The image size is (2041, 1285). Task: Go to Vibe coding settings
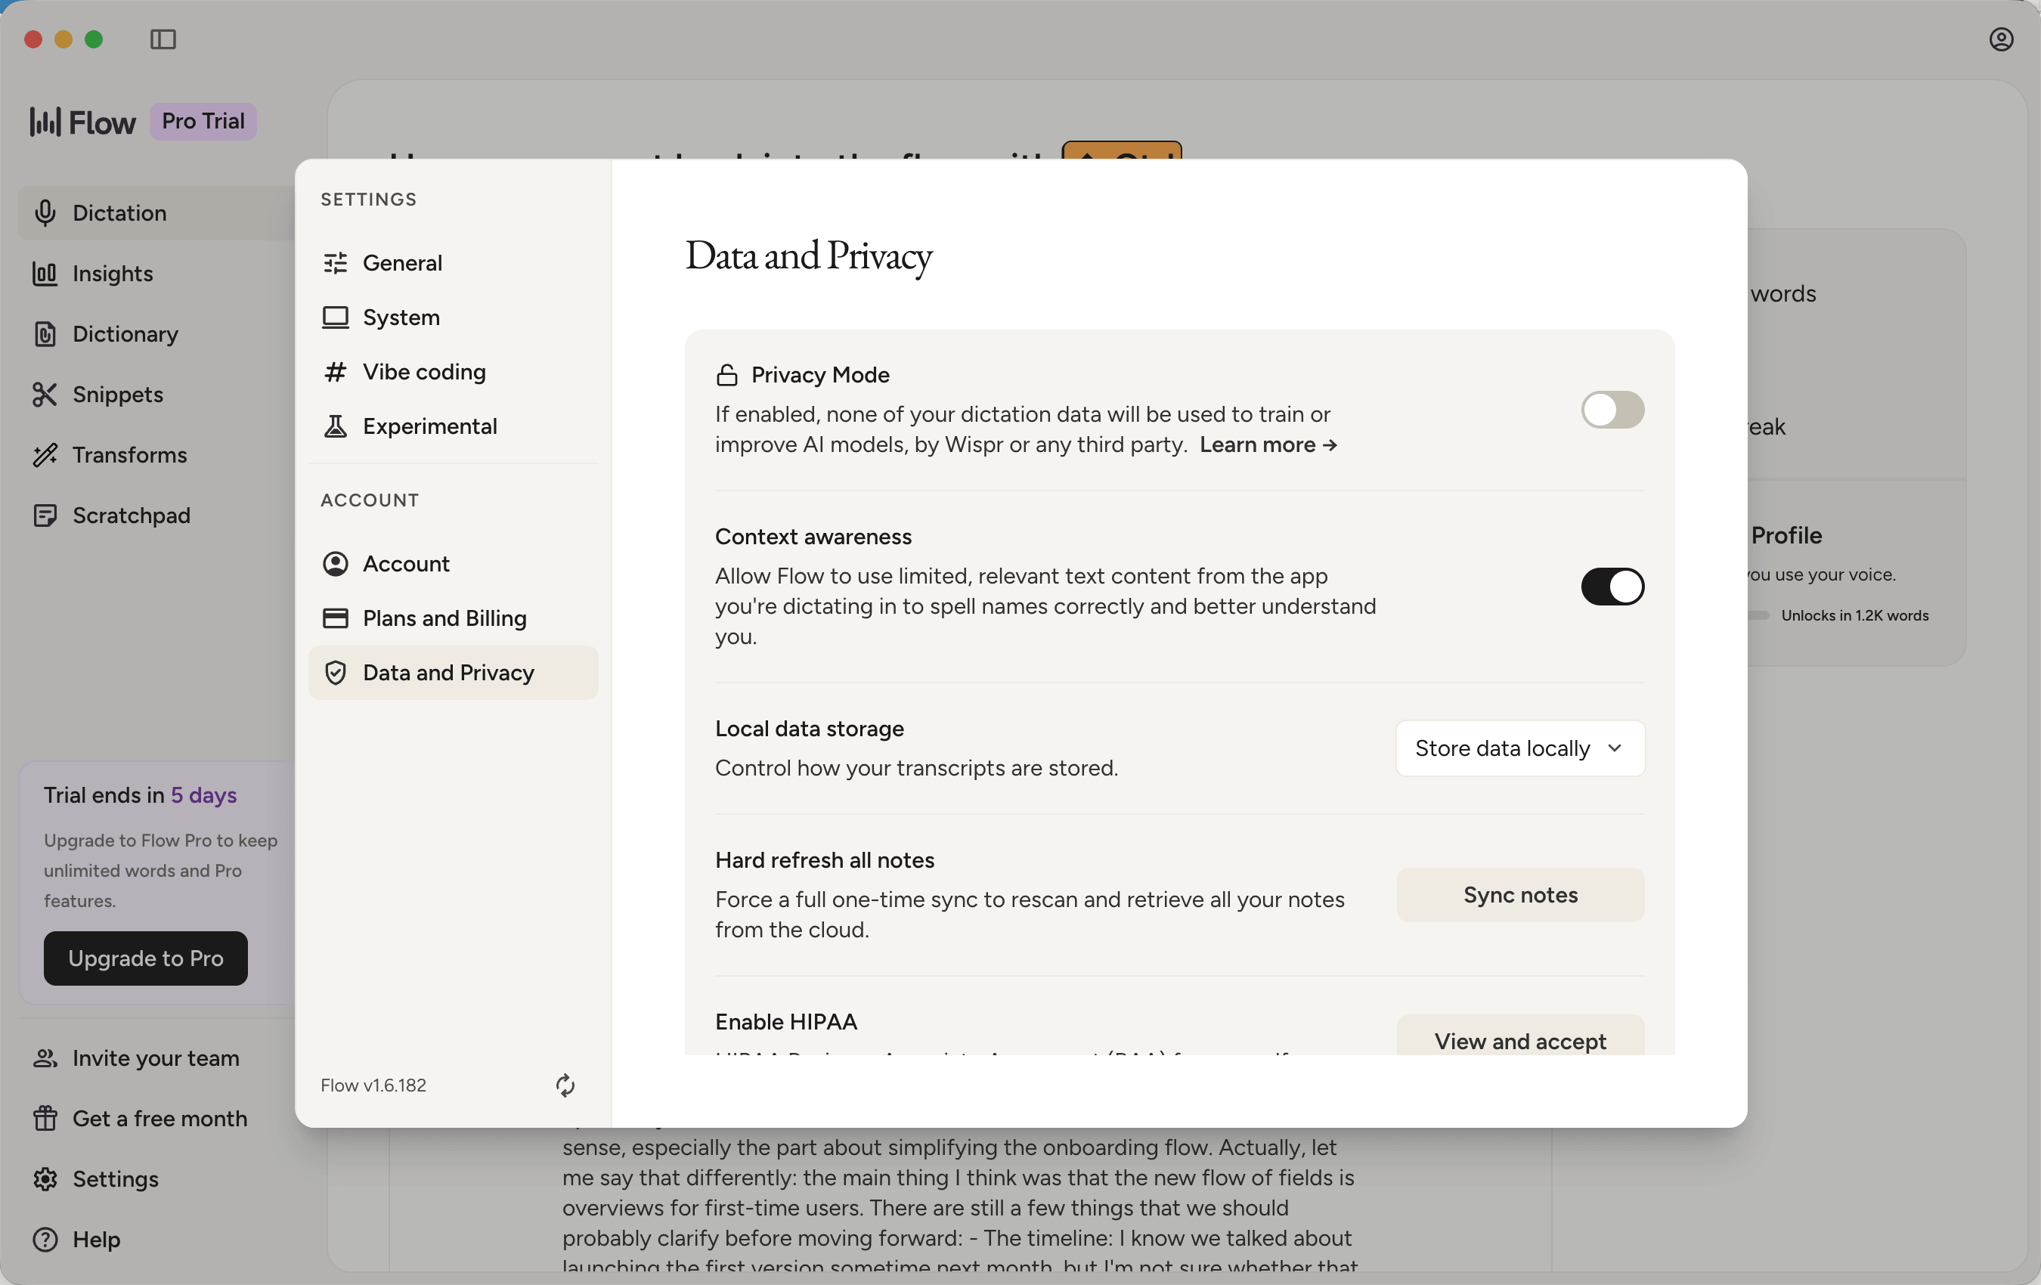453,372
